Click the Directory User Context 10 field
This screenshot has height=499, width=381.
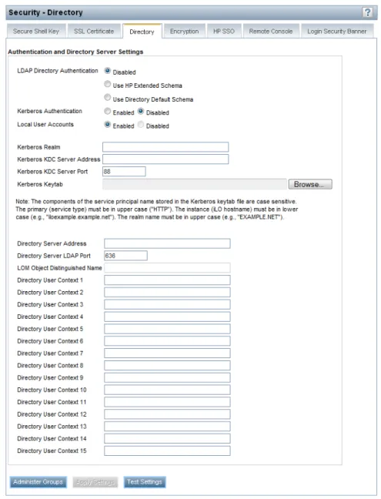pyautogui.click(x=167, y=390)
